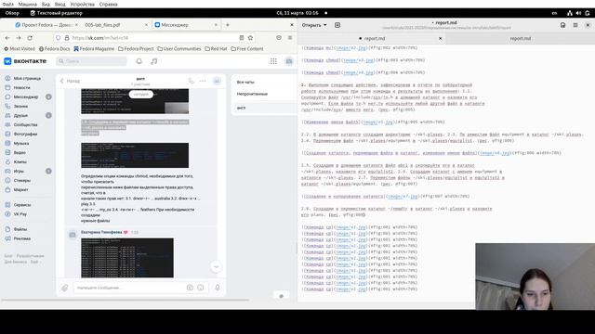Open emoji picker in message field
Viewport: 595px width, 334px height.
coord(201,288)
